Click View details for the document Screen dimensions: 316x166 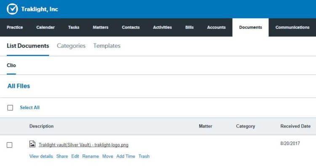click(x=41, y=156)
